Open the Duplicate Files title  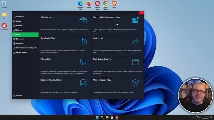tap(47, 38)
